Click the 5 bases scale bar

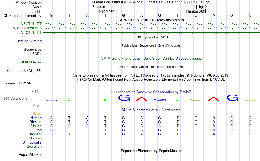point(151,7)
